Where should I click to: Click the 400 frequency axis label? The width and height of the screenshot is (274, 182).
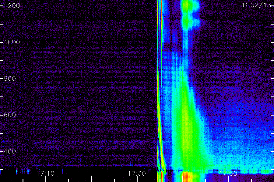(10, 151)
